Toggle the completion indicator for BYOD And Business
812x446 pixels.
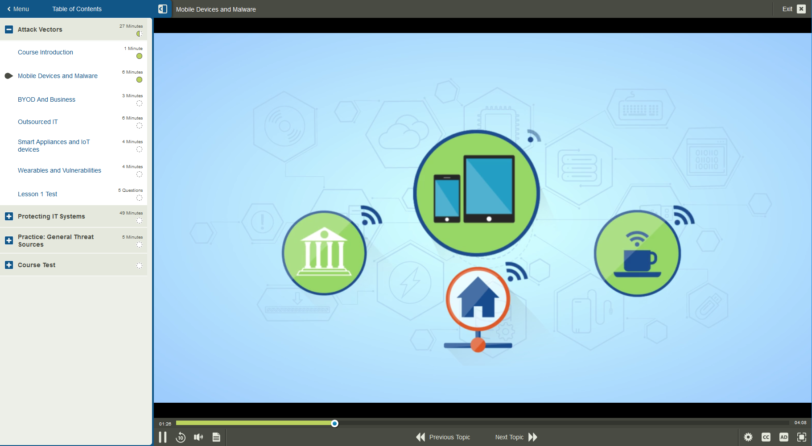coord(140,103)
